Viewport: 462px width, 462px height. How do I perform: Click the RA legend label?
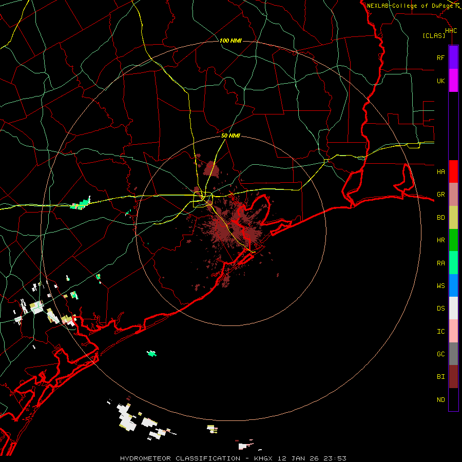tap(440, 263)
